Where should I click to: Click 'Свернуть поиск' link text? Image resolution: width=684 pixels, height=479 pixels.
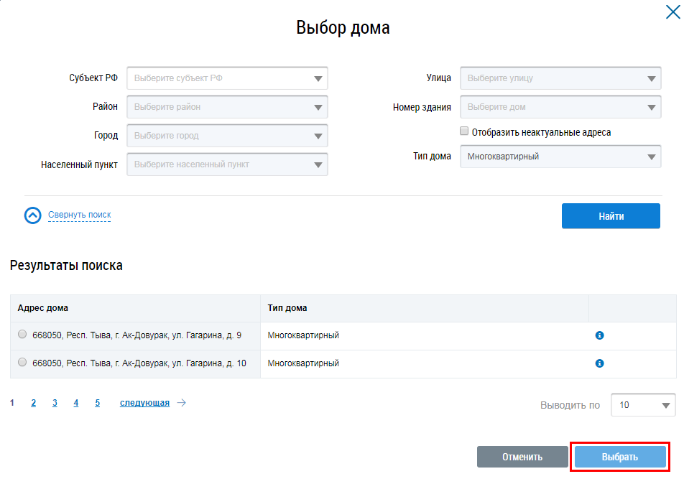[x=79, y=215]
